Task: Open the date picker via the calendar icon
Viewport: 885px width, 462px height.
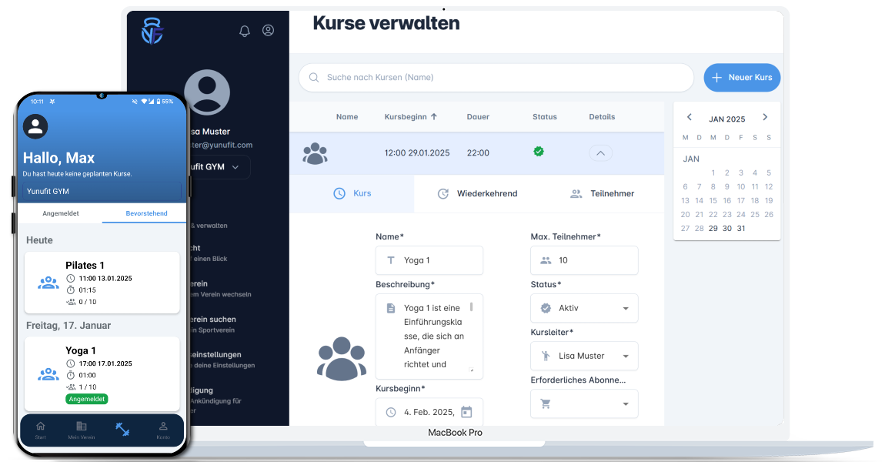Action: (x=465, y=412)
